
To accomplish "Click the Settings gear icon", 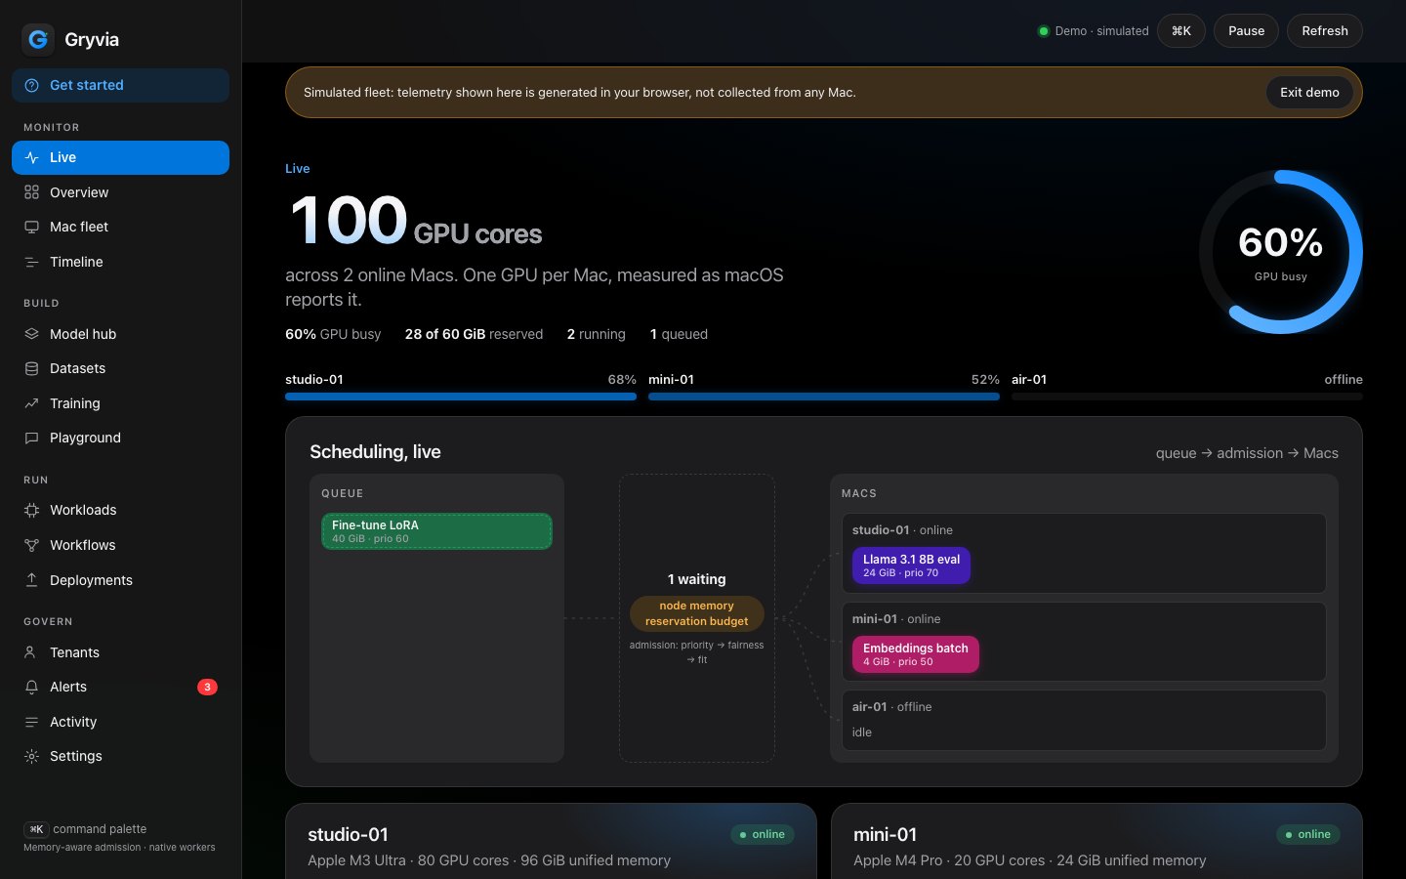I will (x=31, y=756).
